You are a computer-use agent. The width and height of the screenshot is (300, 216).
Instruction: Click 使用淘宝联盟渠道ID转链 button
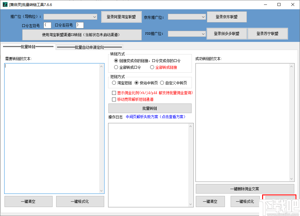point(82,35)
